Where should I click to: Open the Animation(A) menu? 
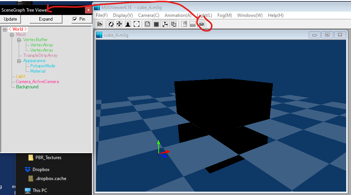(178, 15)
